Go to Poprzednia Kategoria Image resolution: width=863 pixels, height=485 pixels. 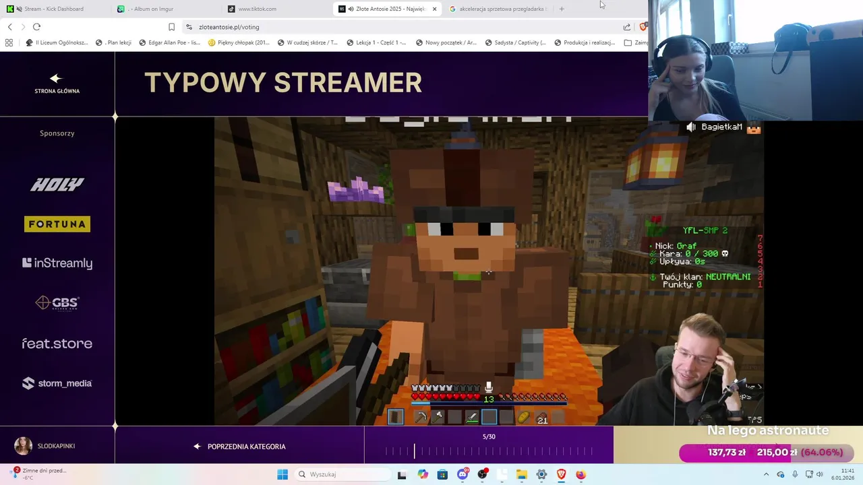239,447
